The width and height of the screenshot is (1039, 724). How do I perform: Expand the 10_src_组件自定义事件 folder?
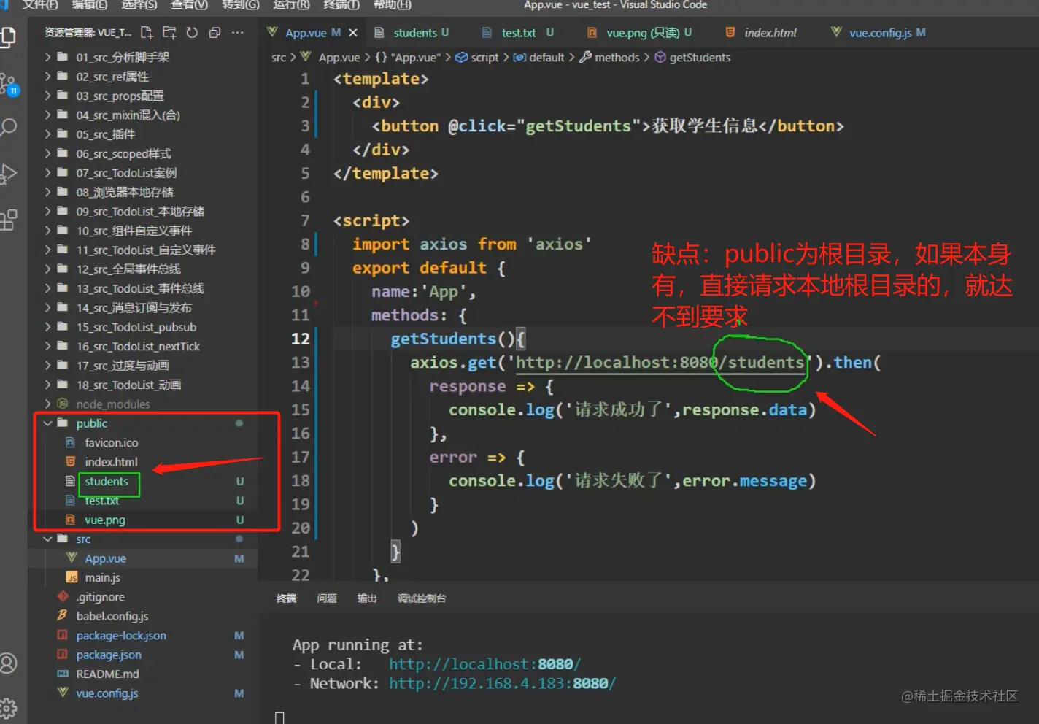(x=142, y=231)
